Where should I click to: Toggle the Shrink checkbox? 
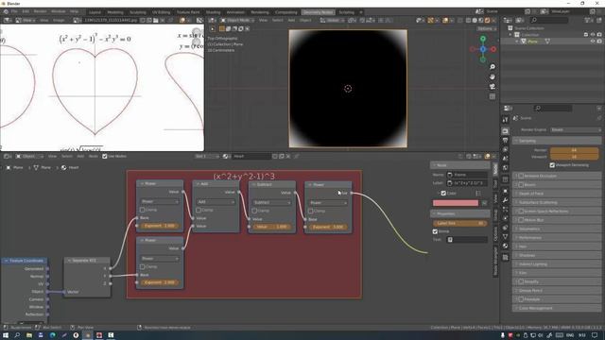pyautogui.click(x=435, y=231)
